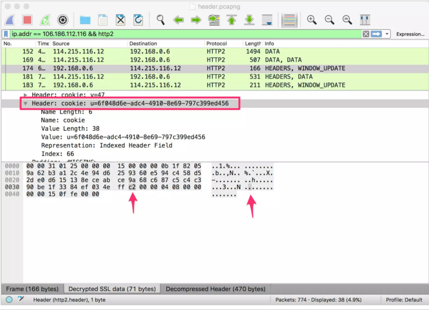429x310 pixels.
Task: Click the start capture shark fin icon
Action: [12, 20]
